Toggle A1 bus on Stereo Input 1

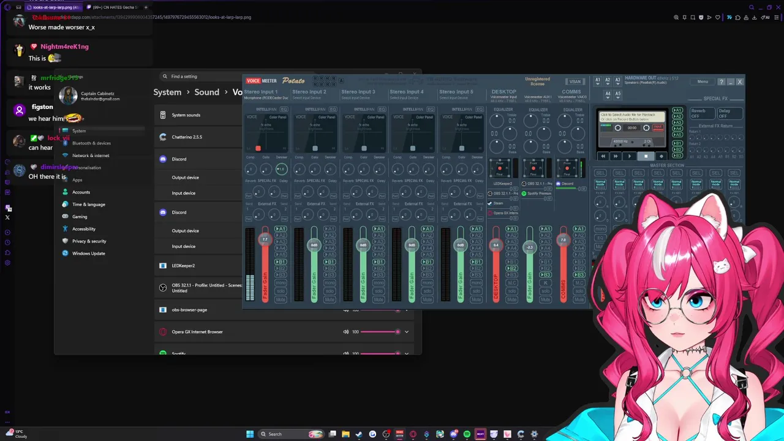point(281,229)
